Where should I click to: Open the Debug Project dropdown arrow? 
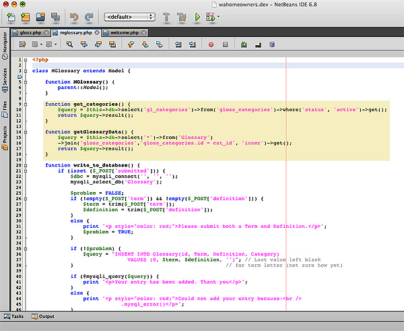coord(218,17)
